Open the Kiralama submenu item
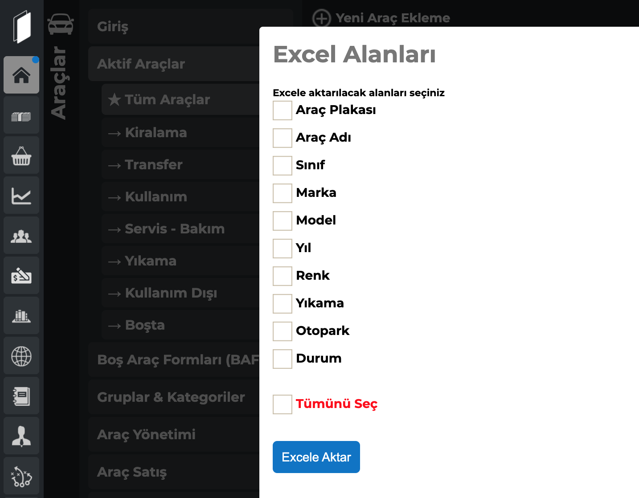The height and width of the screenshot is (498, 639). 180,132
